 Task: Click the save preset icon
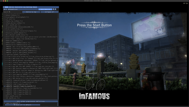click(x=53, y=9)
